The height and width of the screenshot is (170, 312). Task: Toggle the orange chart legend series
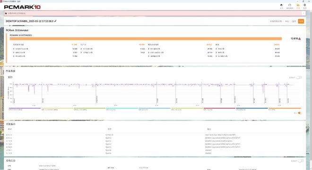(x=285, y=109)
